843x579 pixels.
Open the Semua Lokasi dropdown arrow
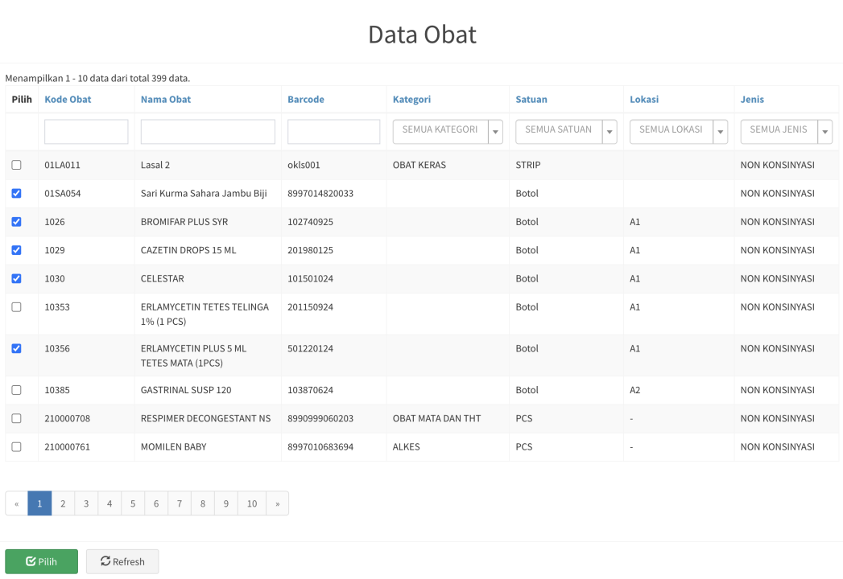coord(720,132)
